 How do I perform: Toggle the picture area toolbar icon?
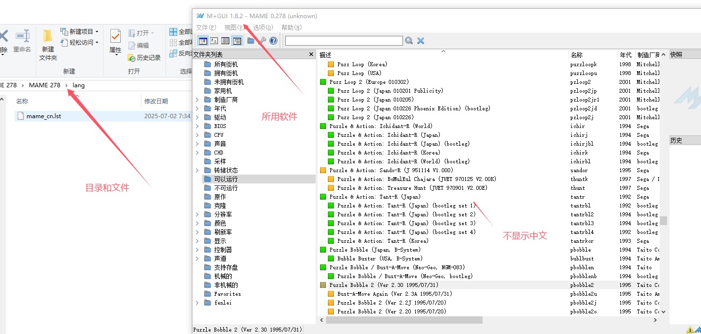point(214,41)
